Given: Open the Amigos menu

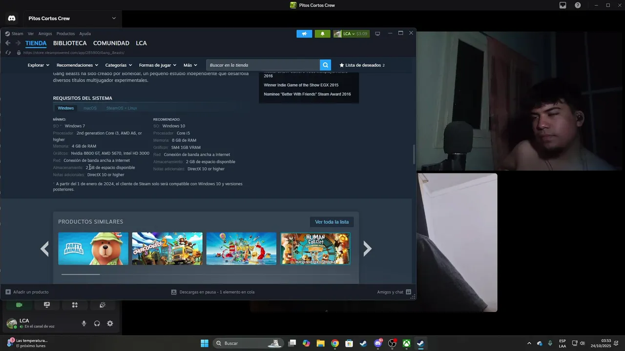Looking at the screenshot, I should point(45,34).
